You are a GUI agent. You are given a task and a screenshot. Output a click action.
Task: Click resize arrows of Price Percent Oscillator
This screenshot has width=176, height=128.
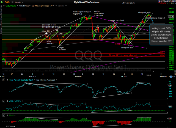[x=7, y=80]
